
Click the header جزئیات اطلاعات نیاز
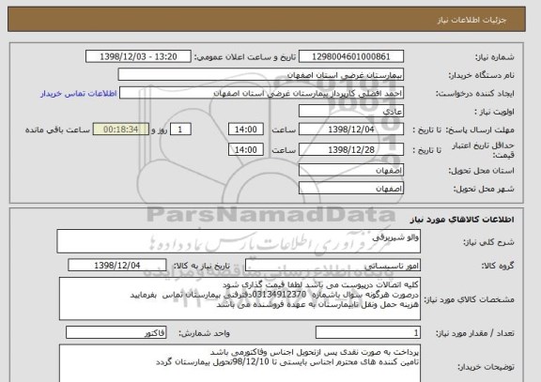coord(471,20)
